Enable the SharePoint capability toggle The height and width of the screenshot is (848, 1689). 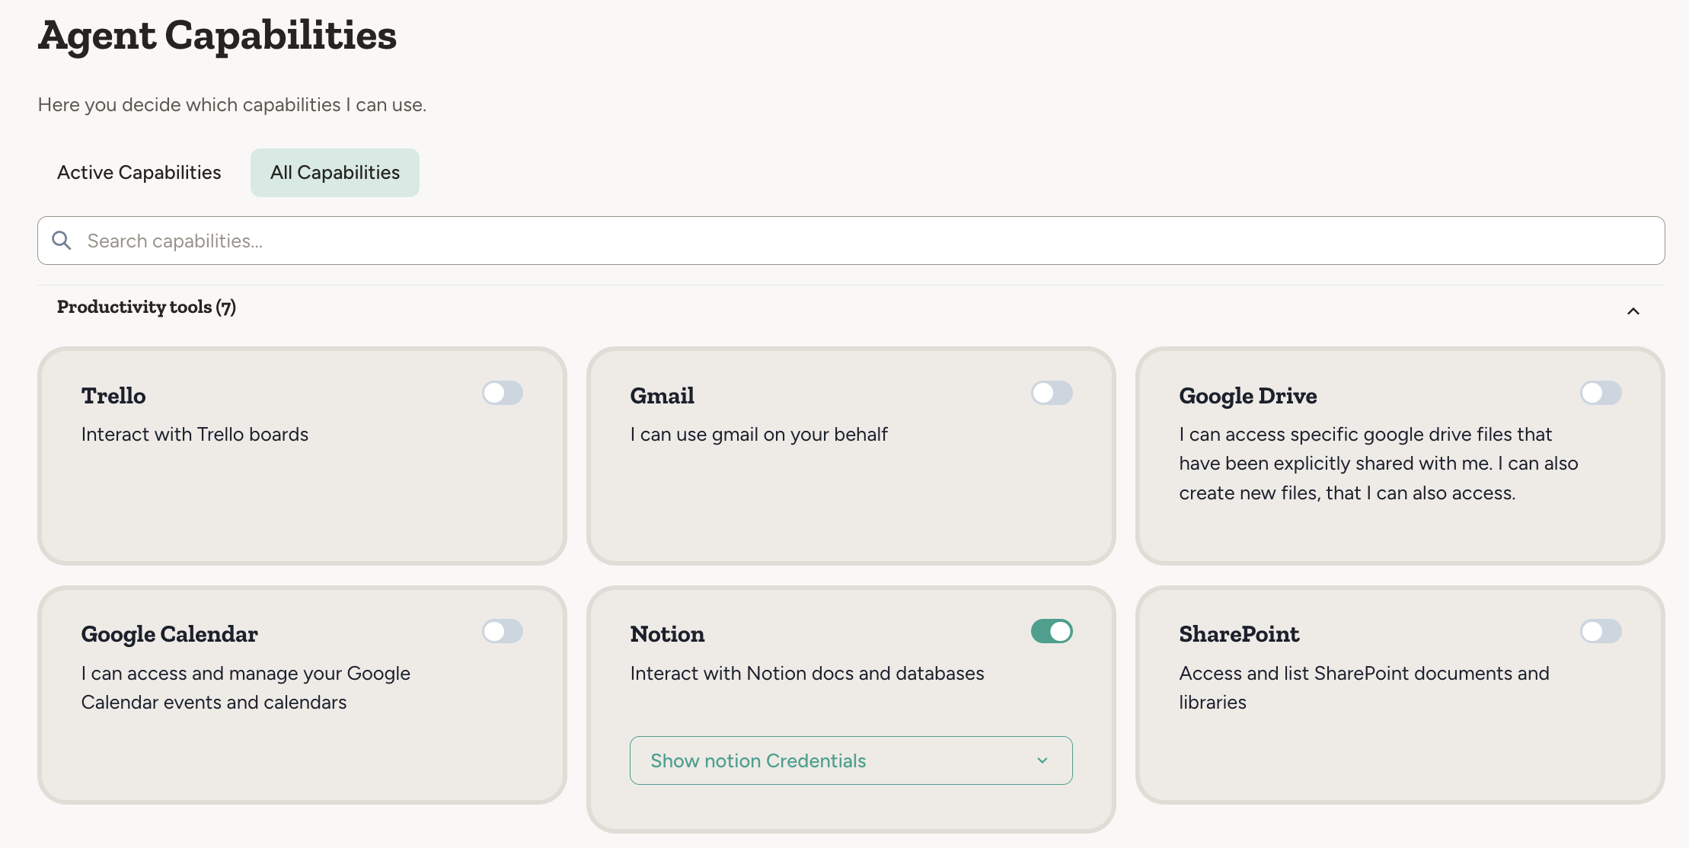tap(1600, 631)
